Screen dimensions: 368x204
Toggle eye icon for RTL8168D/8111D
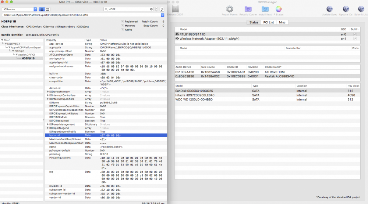177,34
